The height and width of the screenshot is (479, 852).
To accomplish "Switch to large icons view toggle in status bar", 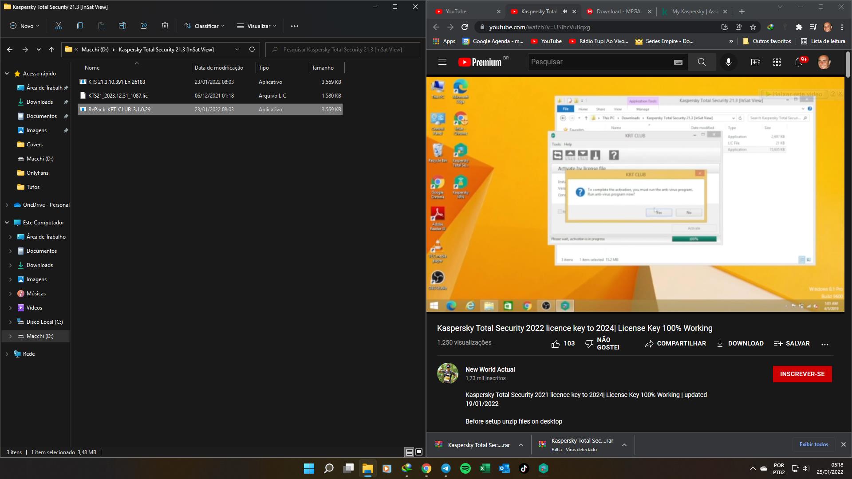I will pyautogui.click(x=418, y=452).
